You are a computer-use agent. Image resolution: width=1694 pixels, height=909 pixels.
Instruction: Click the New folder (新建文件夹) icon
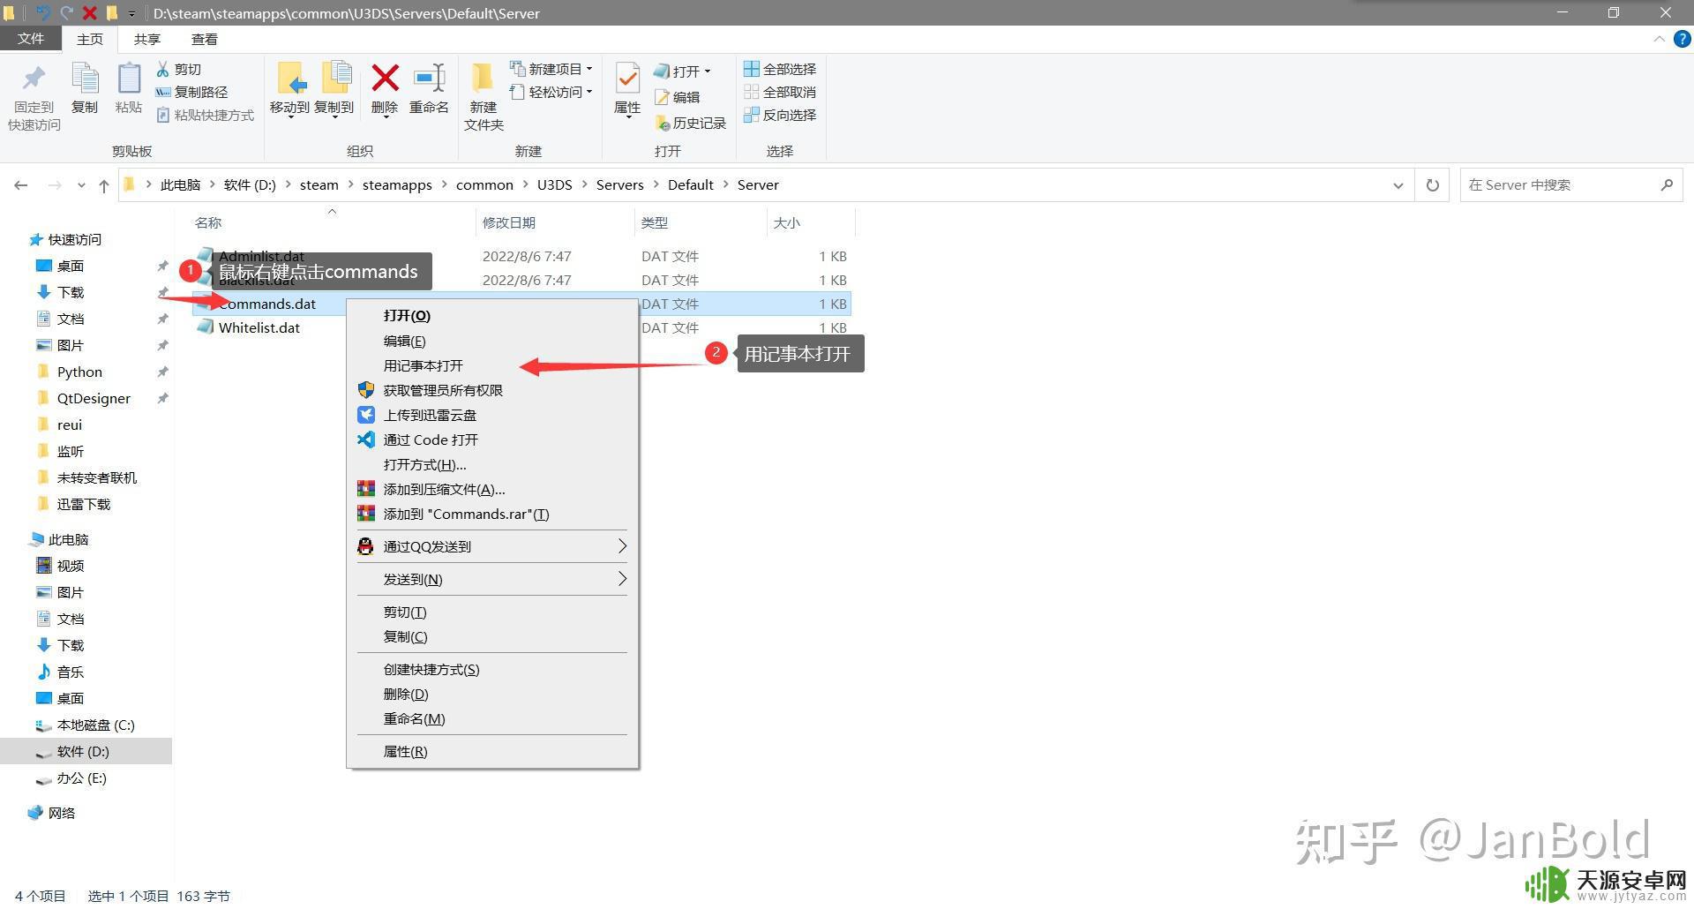point(483,79)
